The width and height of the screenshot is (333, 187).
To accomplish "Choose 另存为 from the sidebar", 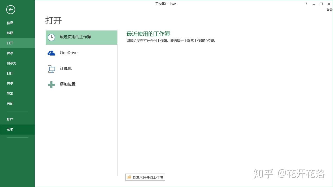I will coord(17,63).
